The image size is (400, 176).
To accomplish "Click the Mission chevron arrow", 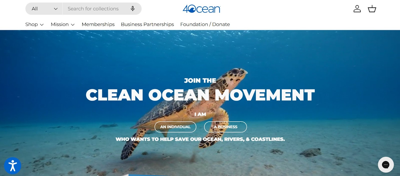I will point(73,25).
